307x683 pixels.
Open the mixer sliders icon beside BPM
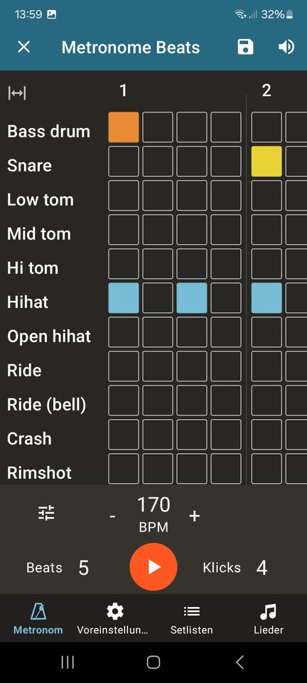click(46, 513)
